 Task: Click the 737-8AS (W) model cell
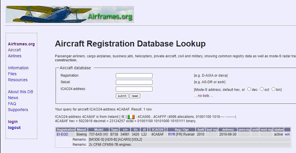(98, 134)
